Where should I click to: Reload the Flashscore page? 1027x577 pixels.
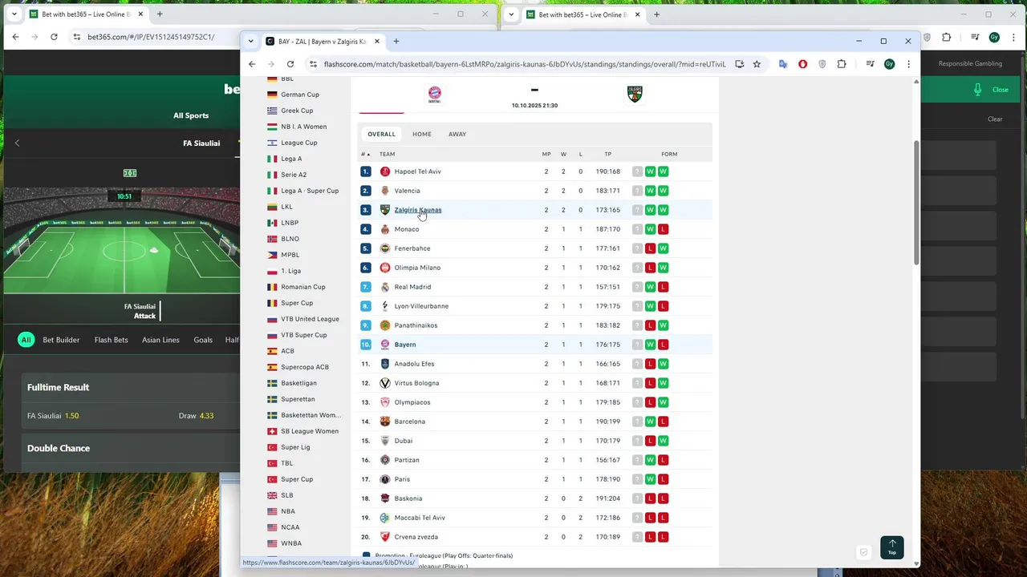tap(290, 64)
